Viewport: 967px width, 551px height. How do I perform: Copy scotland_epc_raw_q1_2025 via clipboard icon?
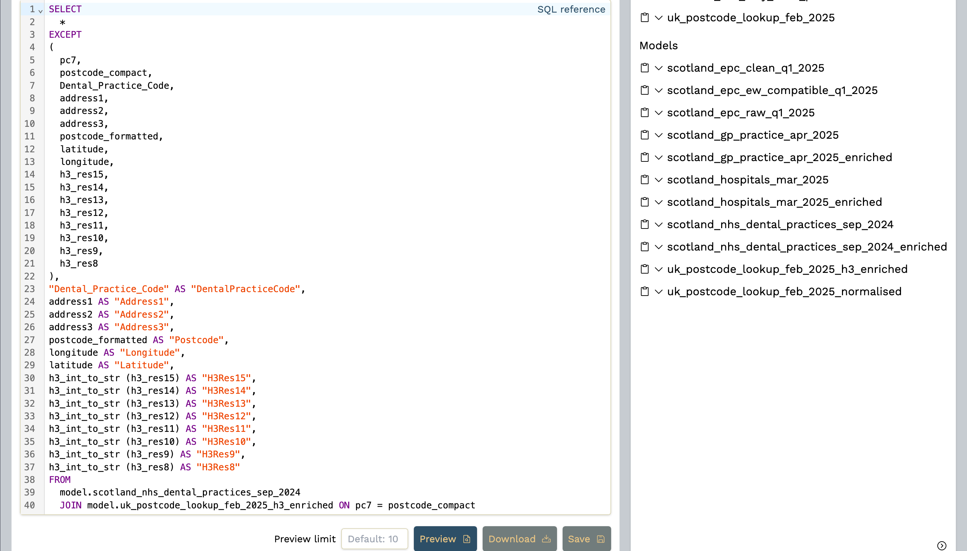click(x=644, y=113)
